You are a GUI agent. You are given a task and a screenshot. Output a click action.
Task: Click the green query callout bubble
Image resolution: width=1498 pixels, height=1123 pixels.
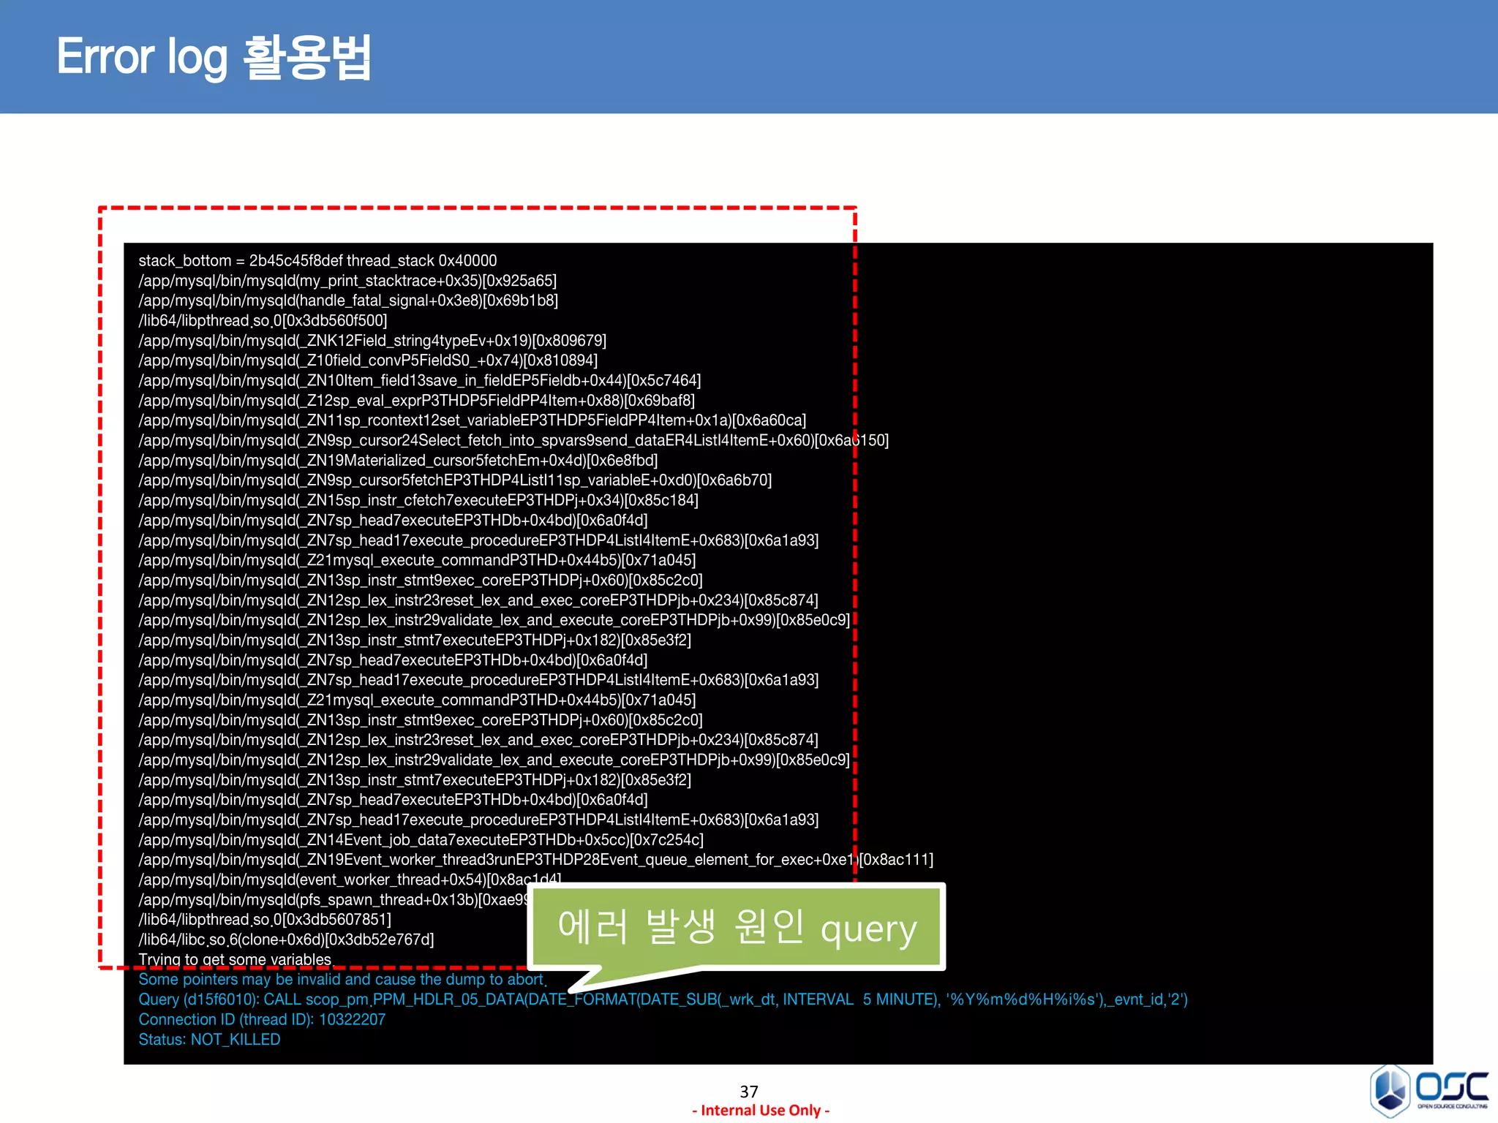737,926
